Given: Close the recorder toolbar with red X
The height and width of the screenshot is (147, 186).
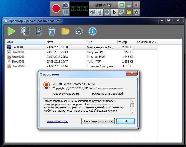Looking at the screenshot, I should pyautogui.click(x=136, y=5).
